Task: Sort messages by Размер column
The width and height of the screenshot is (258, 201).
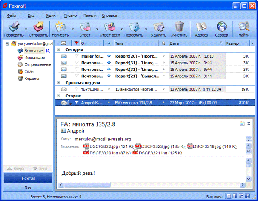Action: coord(238,43)
